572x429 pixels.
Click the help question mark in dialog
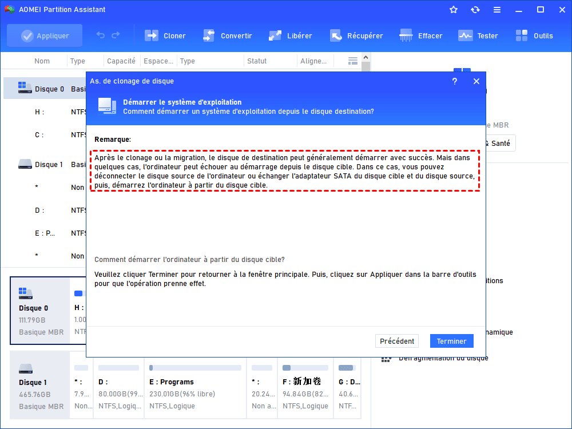click(455, 81)
